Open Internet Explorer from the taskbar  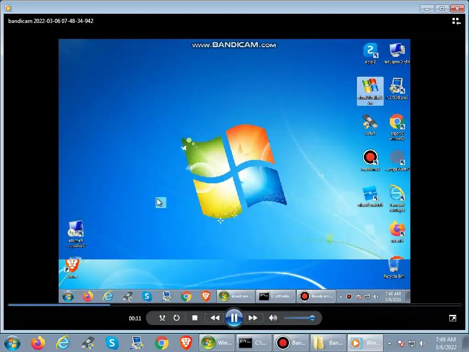(63, 343)
